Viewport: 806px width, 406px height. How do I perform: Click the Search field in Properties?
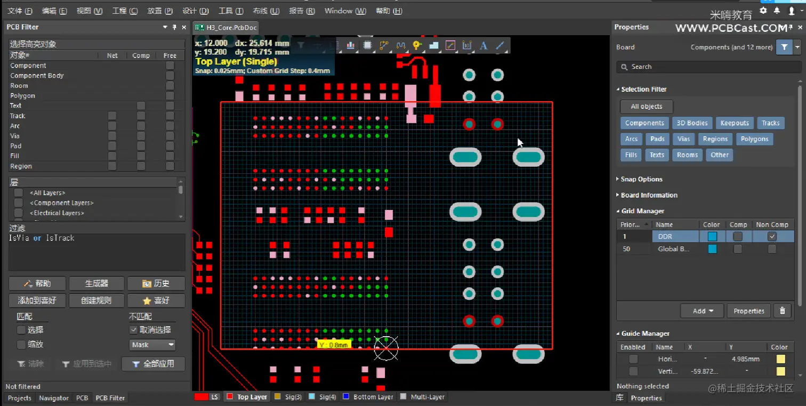coord(708,67)
